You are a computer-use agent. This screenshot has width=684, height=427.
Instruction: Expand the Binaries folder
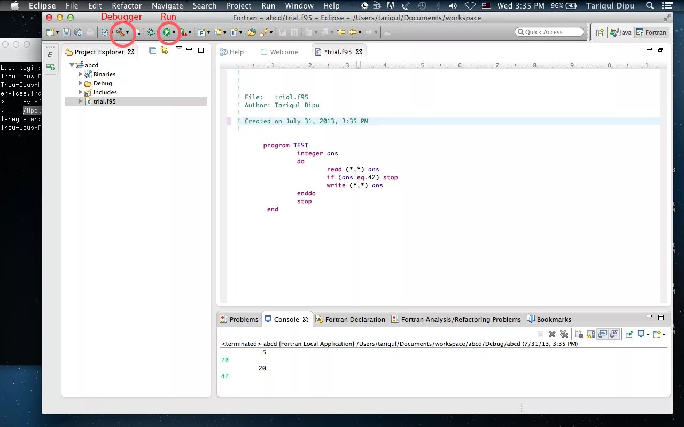coord(81,74)
